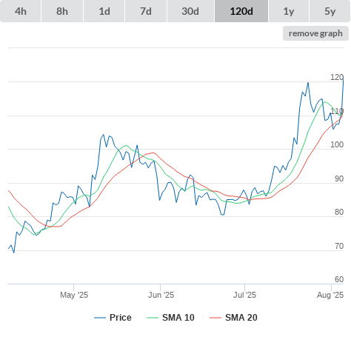
Task: Open the 1d time range tab
Action: [x=104, y=11]
